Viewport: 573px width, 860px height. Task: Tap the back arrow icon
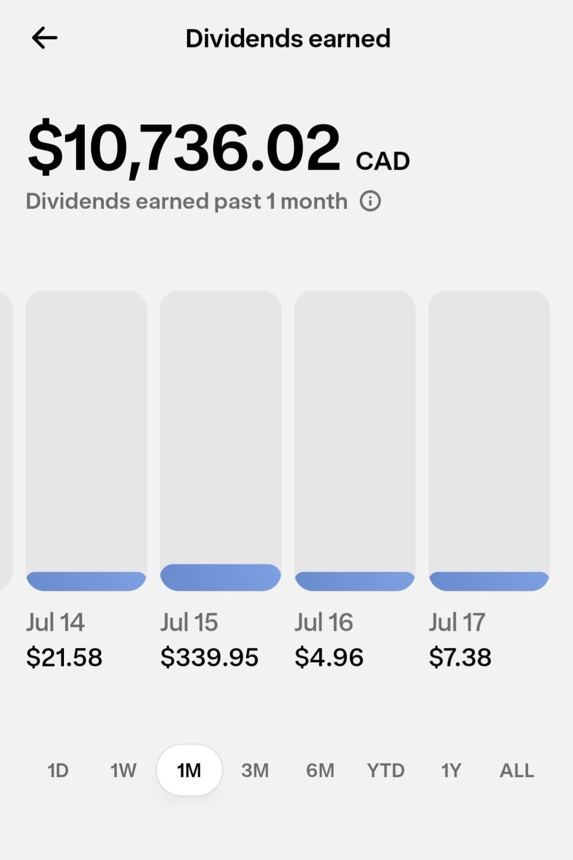[44, 38]
